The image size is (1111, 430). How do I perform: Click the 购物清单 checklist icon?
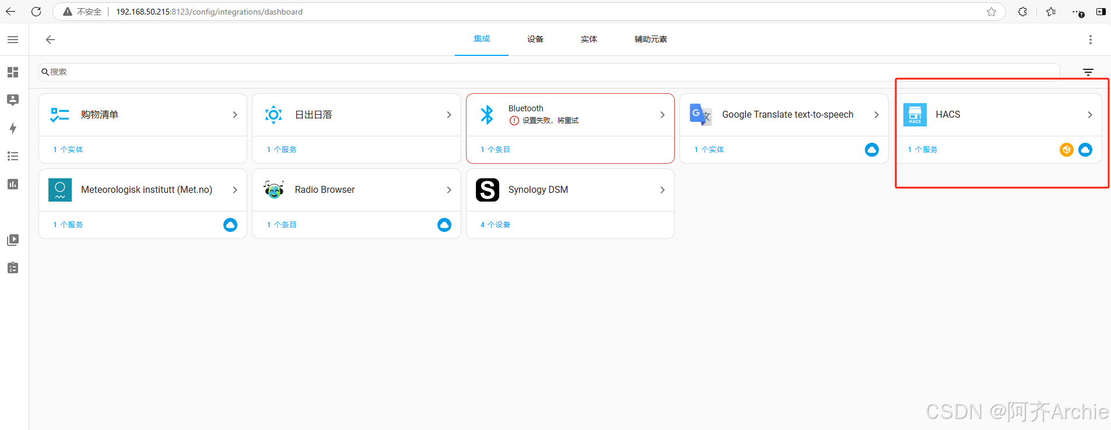pos(60,115)
